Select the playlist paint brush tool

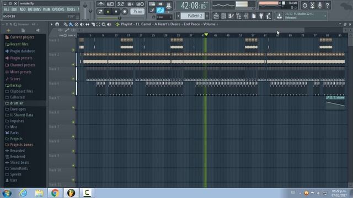(71, 24)
